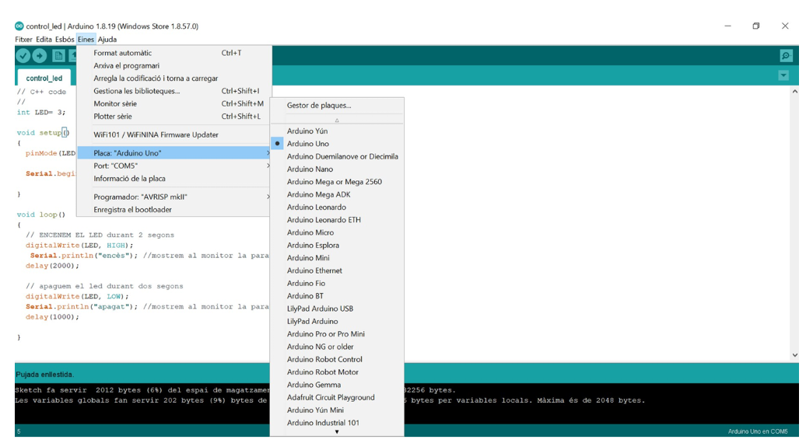
Task: Switch to the control_led sketch tab
Action: click(x=44, y=78)
